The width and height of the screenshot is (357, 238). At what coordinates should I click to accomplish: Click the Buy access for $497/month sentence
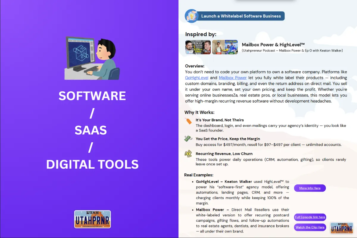pyautogui.click(x=269, y=145)
